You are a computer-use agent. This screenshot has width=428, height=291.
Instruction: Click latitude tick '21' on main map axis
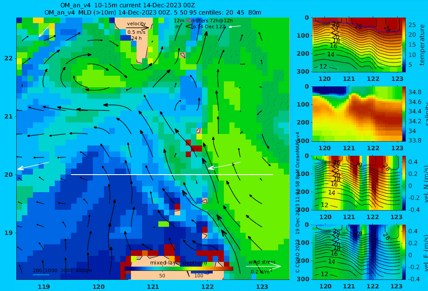click(9, 116)
